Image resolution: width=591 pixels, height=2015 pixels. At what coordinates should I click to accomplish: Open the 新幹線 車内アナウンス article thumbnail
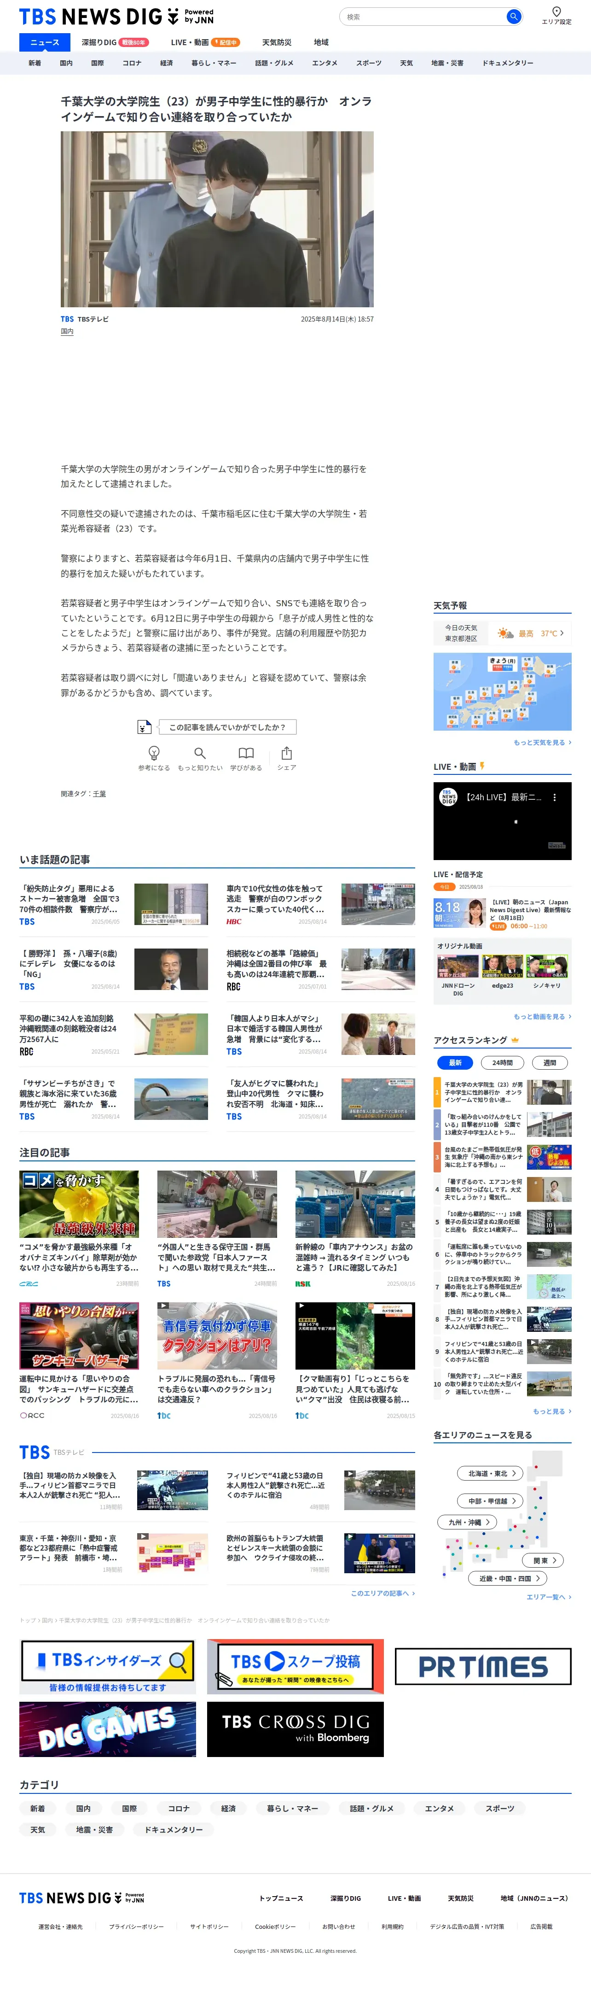(x=355, y=1205)
